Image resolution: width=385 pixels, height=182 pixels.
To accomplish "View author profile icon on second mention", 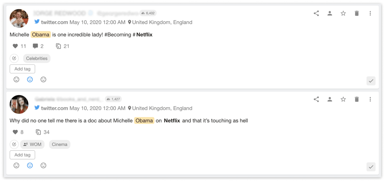I will [x=330, y=99].
